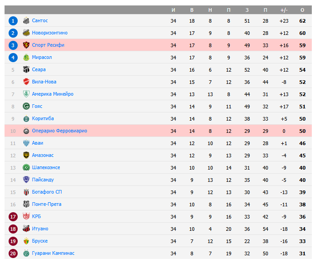
Task: Click the Brusque club crest icon
Action: tap(26, 241)
